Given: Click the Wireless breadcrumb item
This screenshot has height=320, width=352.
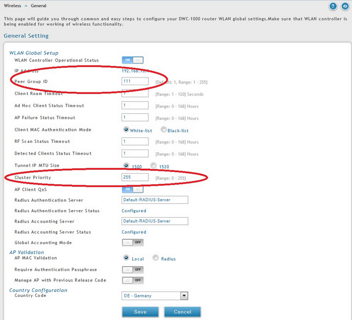Looking at the screenshot, I should [x=12, y=5].
